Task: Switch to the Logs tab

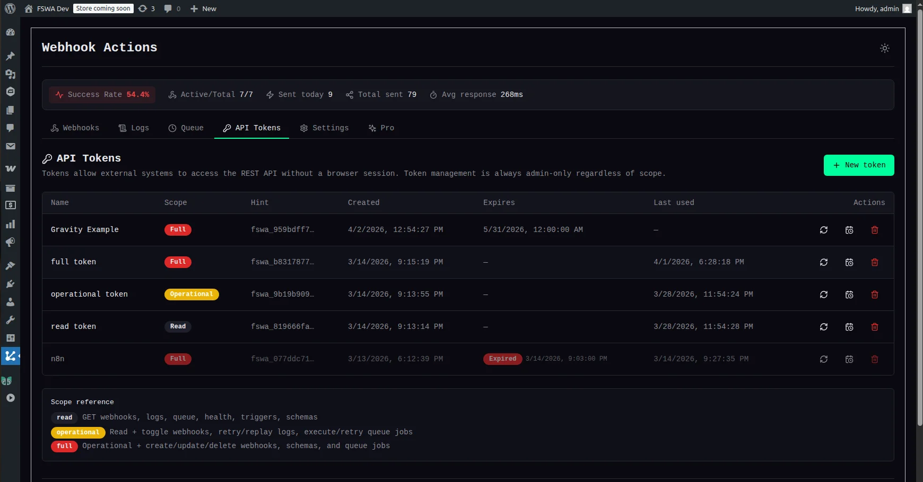Action: [134, 128]
